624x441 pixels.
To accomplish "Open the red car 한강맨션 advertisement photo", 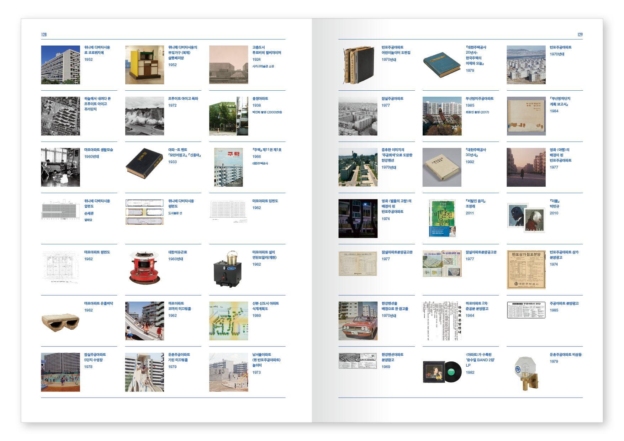I will (358, 321).
